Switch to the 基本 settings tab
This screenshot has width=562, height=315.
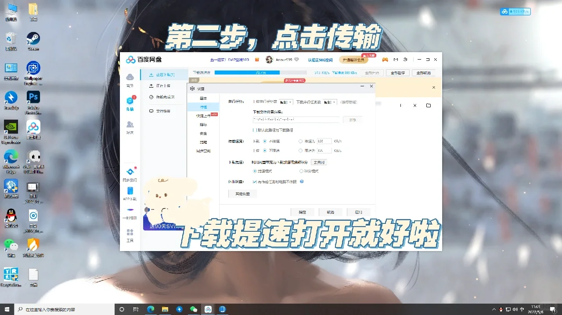[x=203, y=98]
